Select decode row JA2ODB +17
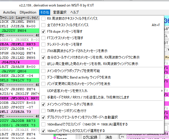 click(20, 49)
